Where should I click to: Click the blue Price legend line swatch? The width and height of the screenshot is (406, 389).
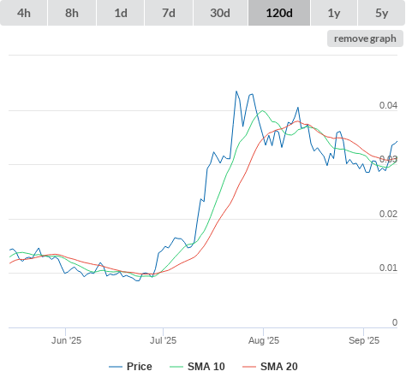116,367
